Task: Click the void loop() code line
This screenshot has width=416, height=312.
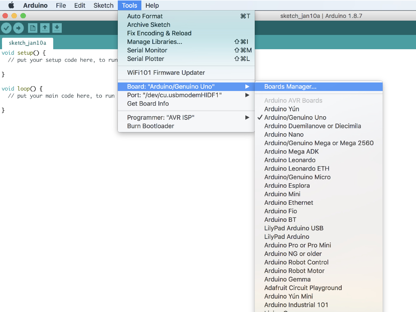Action: coord(22,89)
